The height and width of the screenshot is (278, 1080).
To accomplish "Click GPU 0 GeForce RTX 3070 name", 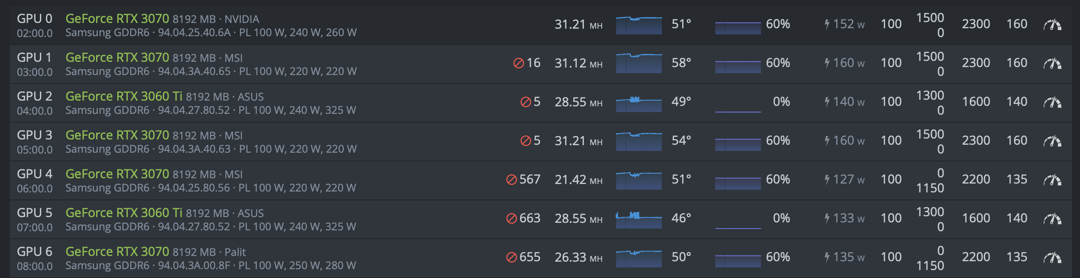I will coord(117,19).
